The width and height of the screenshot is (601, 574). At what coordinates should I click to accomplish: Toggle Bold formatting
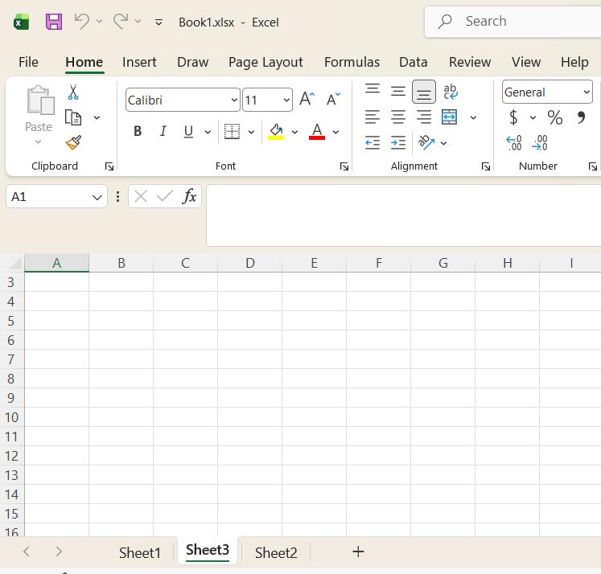click(x=138, y=131)
